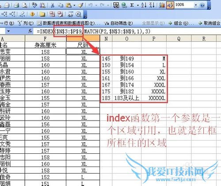
Task: Select the name cell 佳奇
Action: point(12,177)
